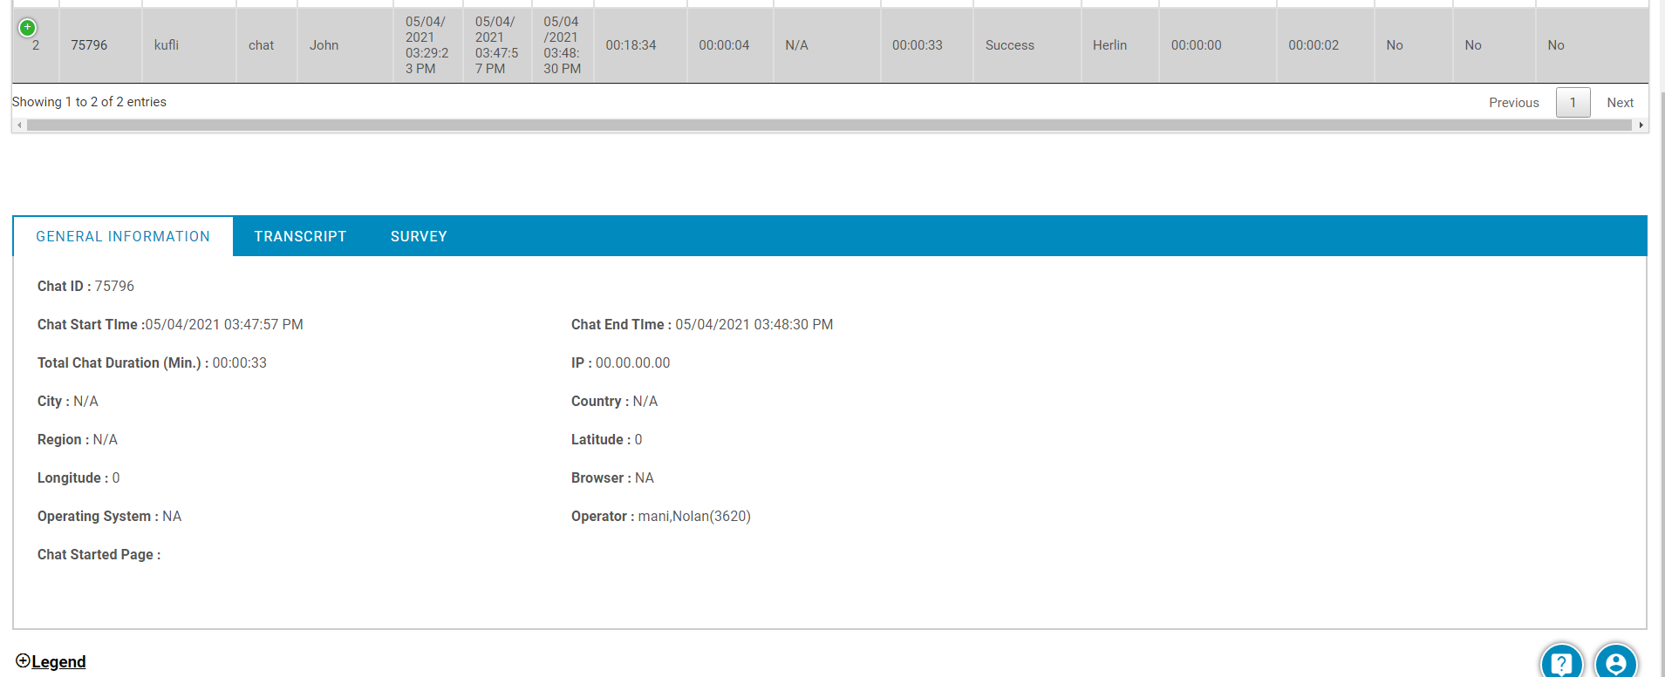The image size is (1665, 677).
Task: Click the table's horizontal scrollbar track
Action: (829, 125)
